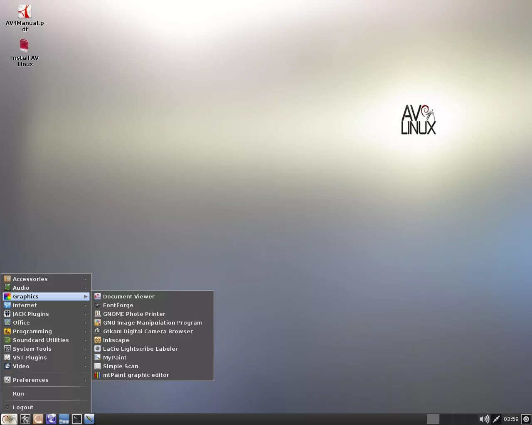The image size is (532, 425).
Task: Click the 03:59 clock in panel
Action: (x=511, y=419)
